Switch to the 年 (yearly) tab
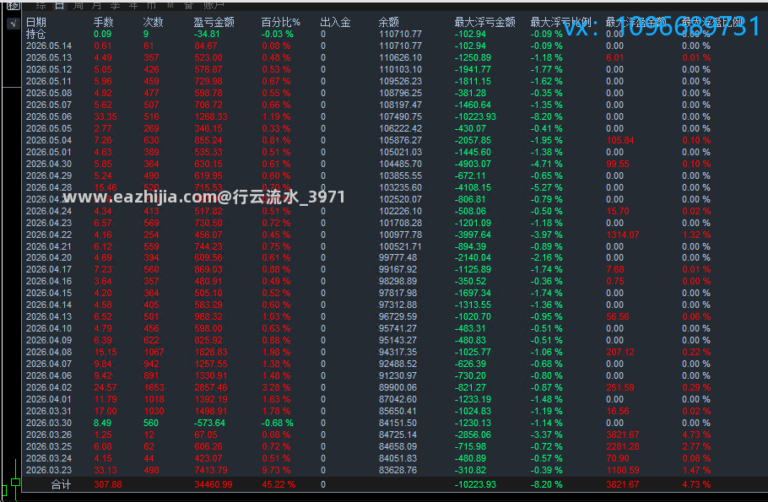 (x=133, y=5)
